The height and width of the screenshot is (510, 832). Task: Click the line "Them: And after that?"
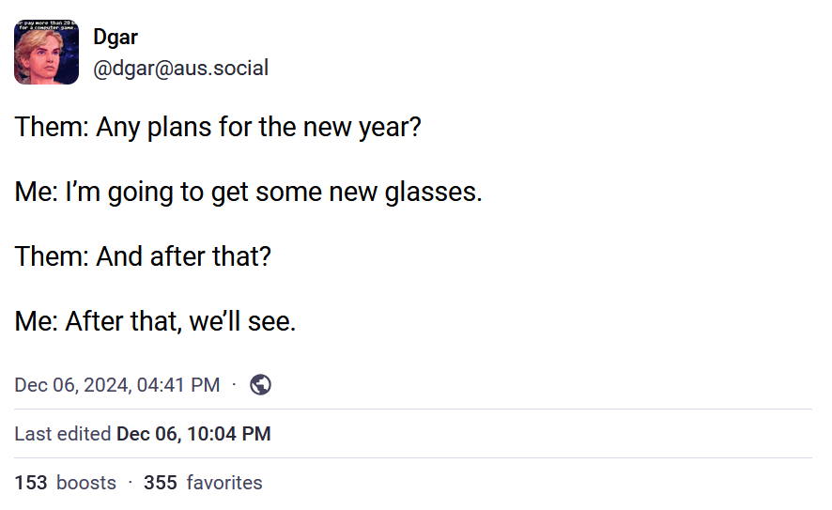coord(143,256)
